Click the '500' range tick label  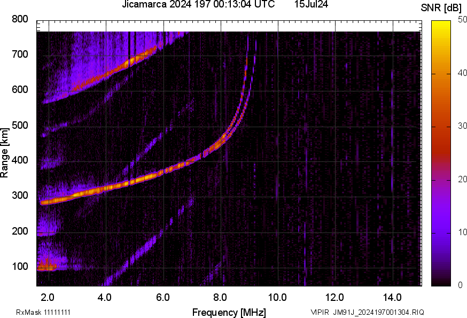20,125
